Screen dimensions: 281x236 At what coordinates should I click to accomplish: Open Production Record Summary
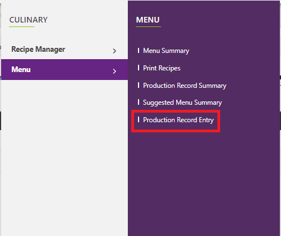pyautogui.click(x=185, y=86)
